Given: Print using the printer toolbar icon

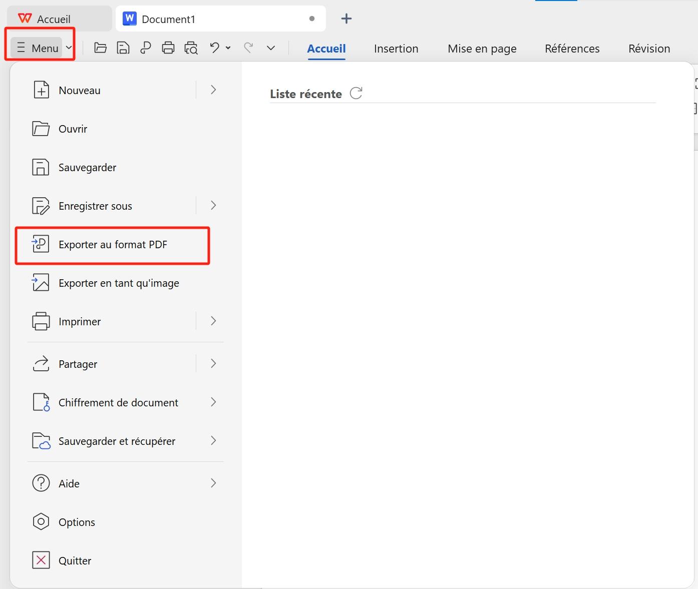Looking at the screenshot, I should point(168,48).
